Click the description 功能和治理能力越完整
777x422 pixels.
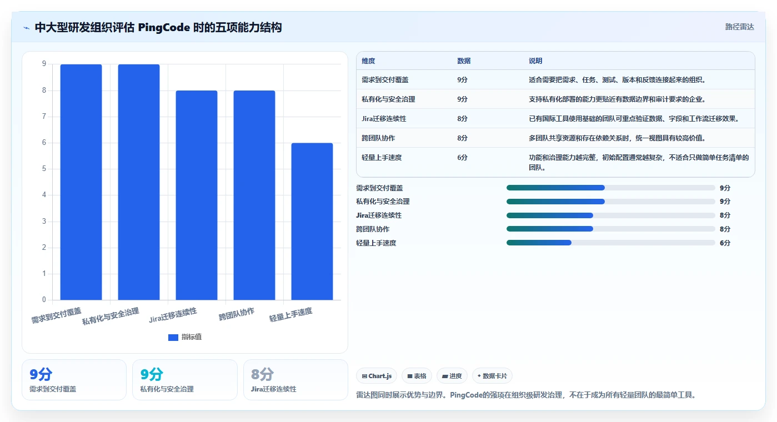[x=639, y=162]
